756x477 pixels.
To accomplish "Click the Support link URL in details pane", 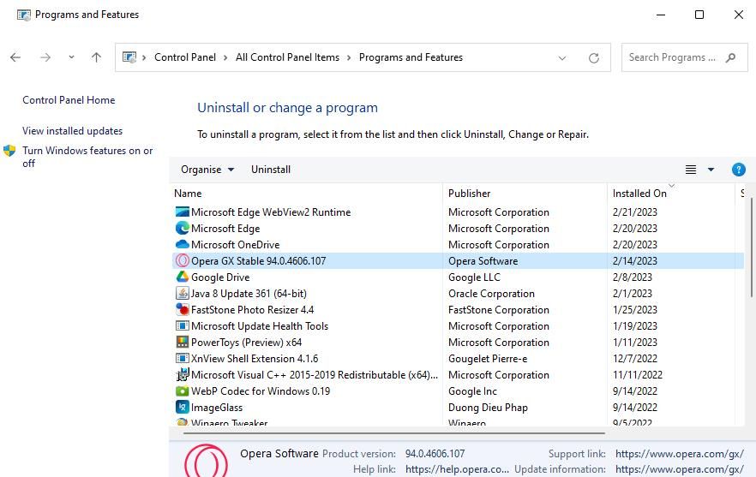I will point(680,454).
